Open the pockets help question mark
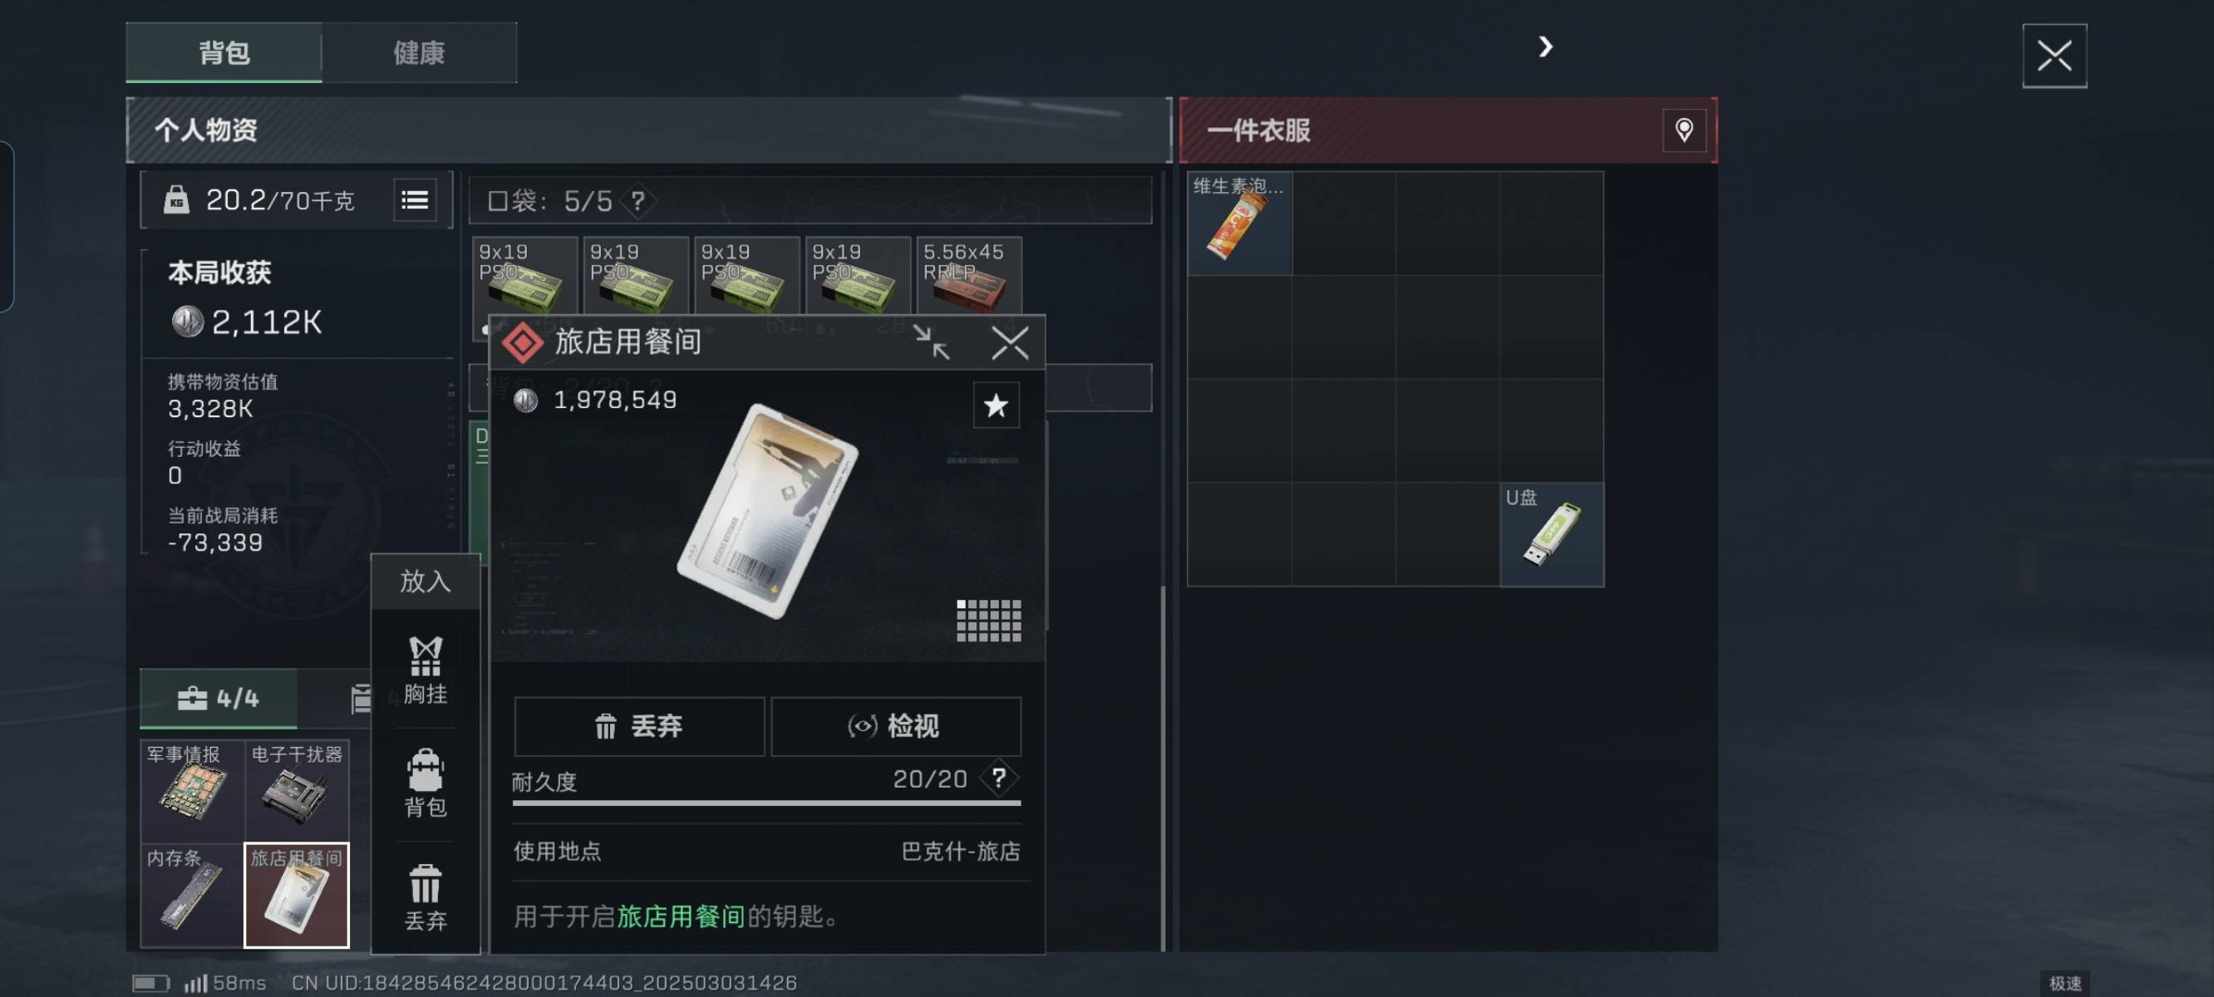The width and height of the screenshot is (2214, 997). tap(637, 201)
